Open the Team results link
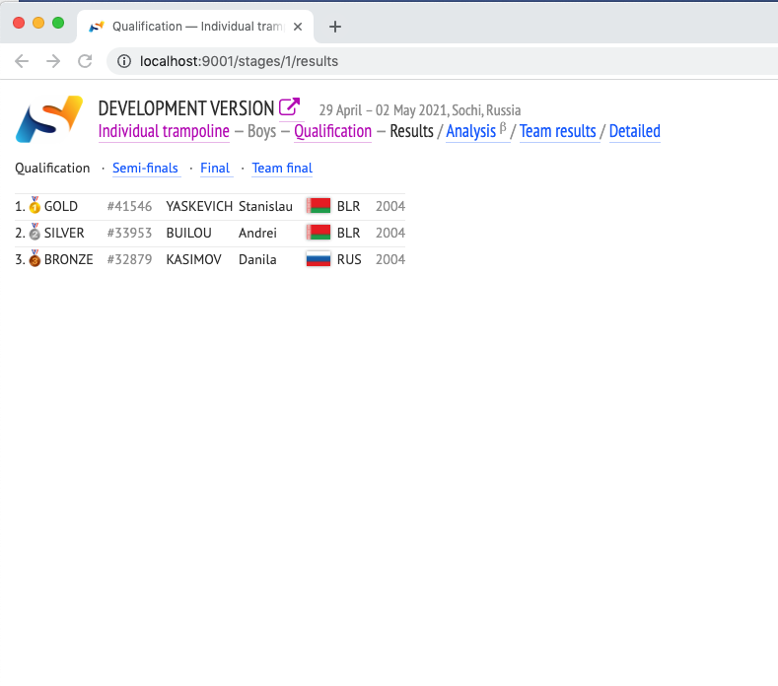Screen dimensions: 778x686 tap(558, 131)
